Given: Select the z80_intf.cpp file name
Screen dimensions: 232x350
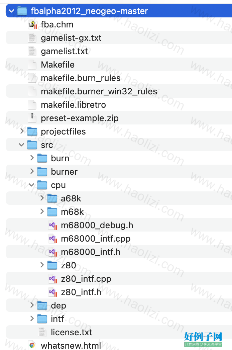Looking at the screenshot, I should (x=86, y=279).
